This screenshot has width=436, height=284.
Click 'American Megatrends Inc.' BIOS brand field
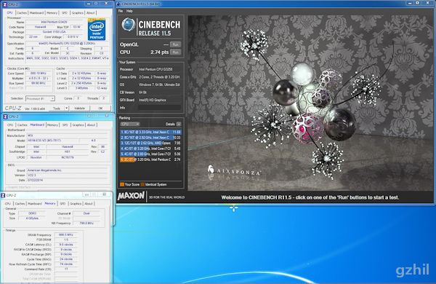coord(67,170)
